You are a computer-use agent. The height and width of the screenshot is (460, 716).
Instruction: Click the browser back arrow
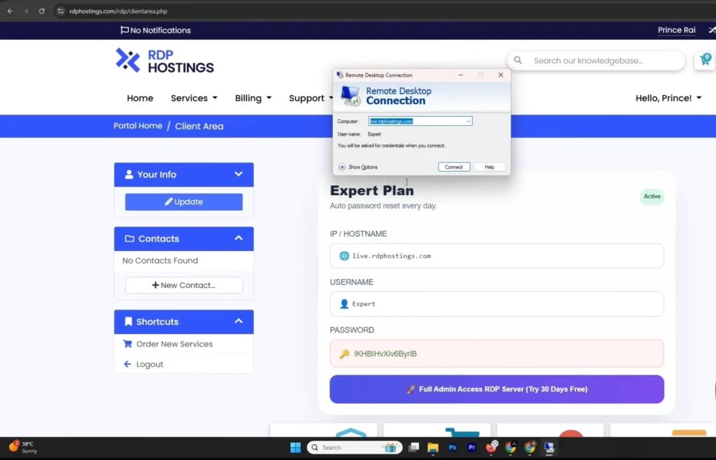coord(10,11)
